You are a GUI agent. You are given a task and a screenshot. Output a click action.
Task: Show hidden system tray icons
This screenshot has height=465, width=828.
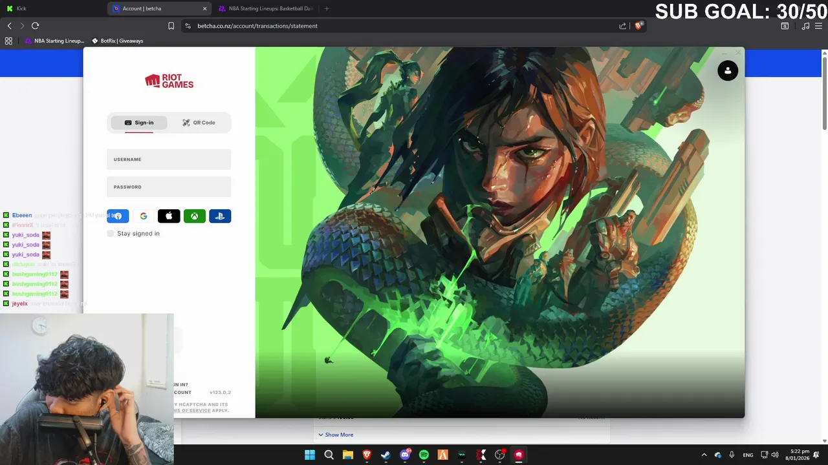(x=704, y=455)
